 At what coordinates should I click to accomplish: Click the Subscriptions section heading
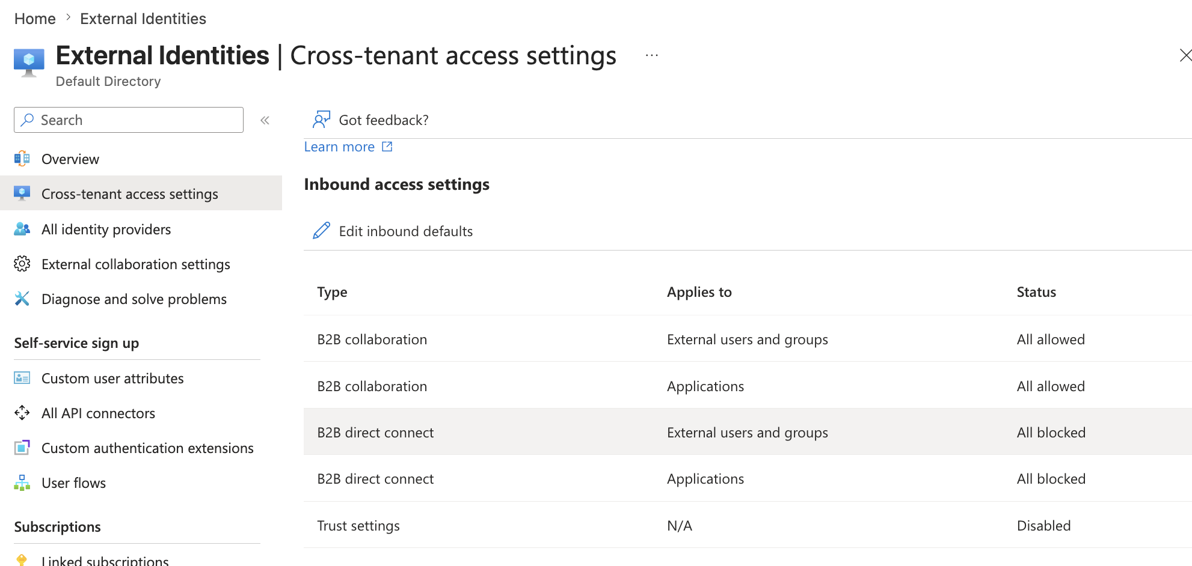click(x=57, y=527)
